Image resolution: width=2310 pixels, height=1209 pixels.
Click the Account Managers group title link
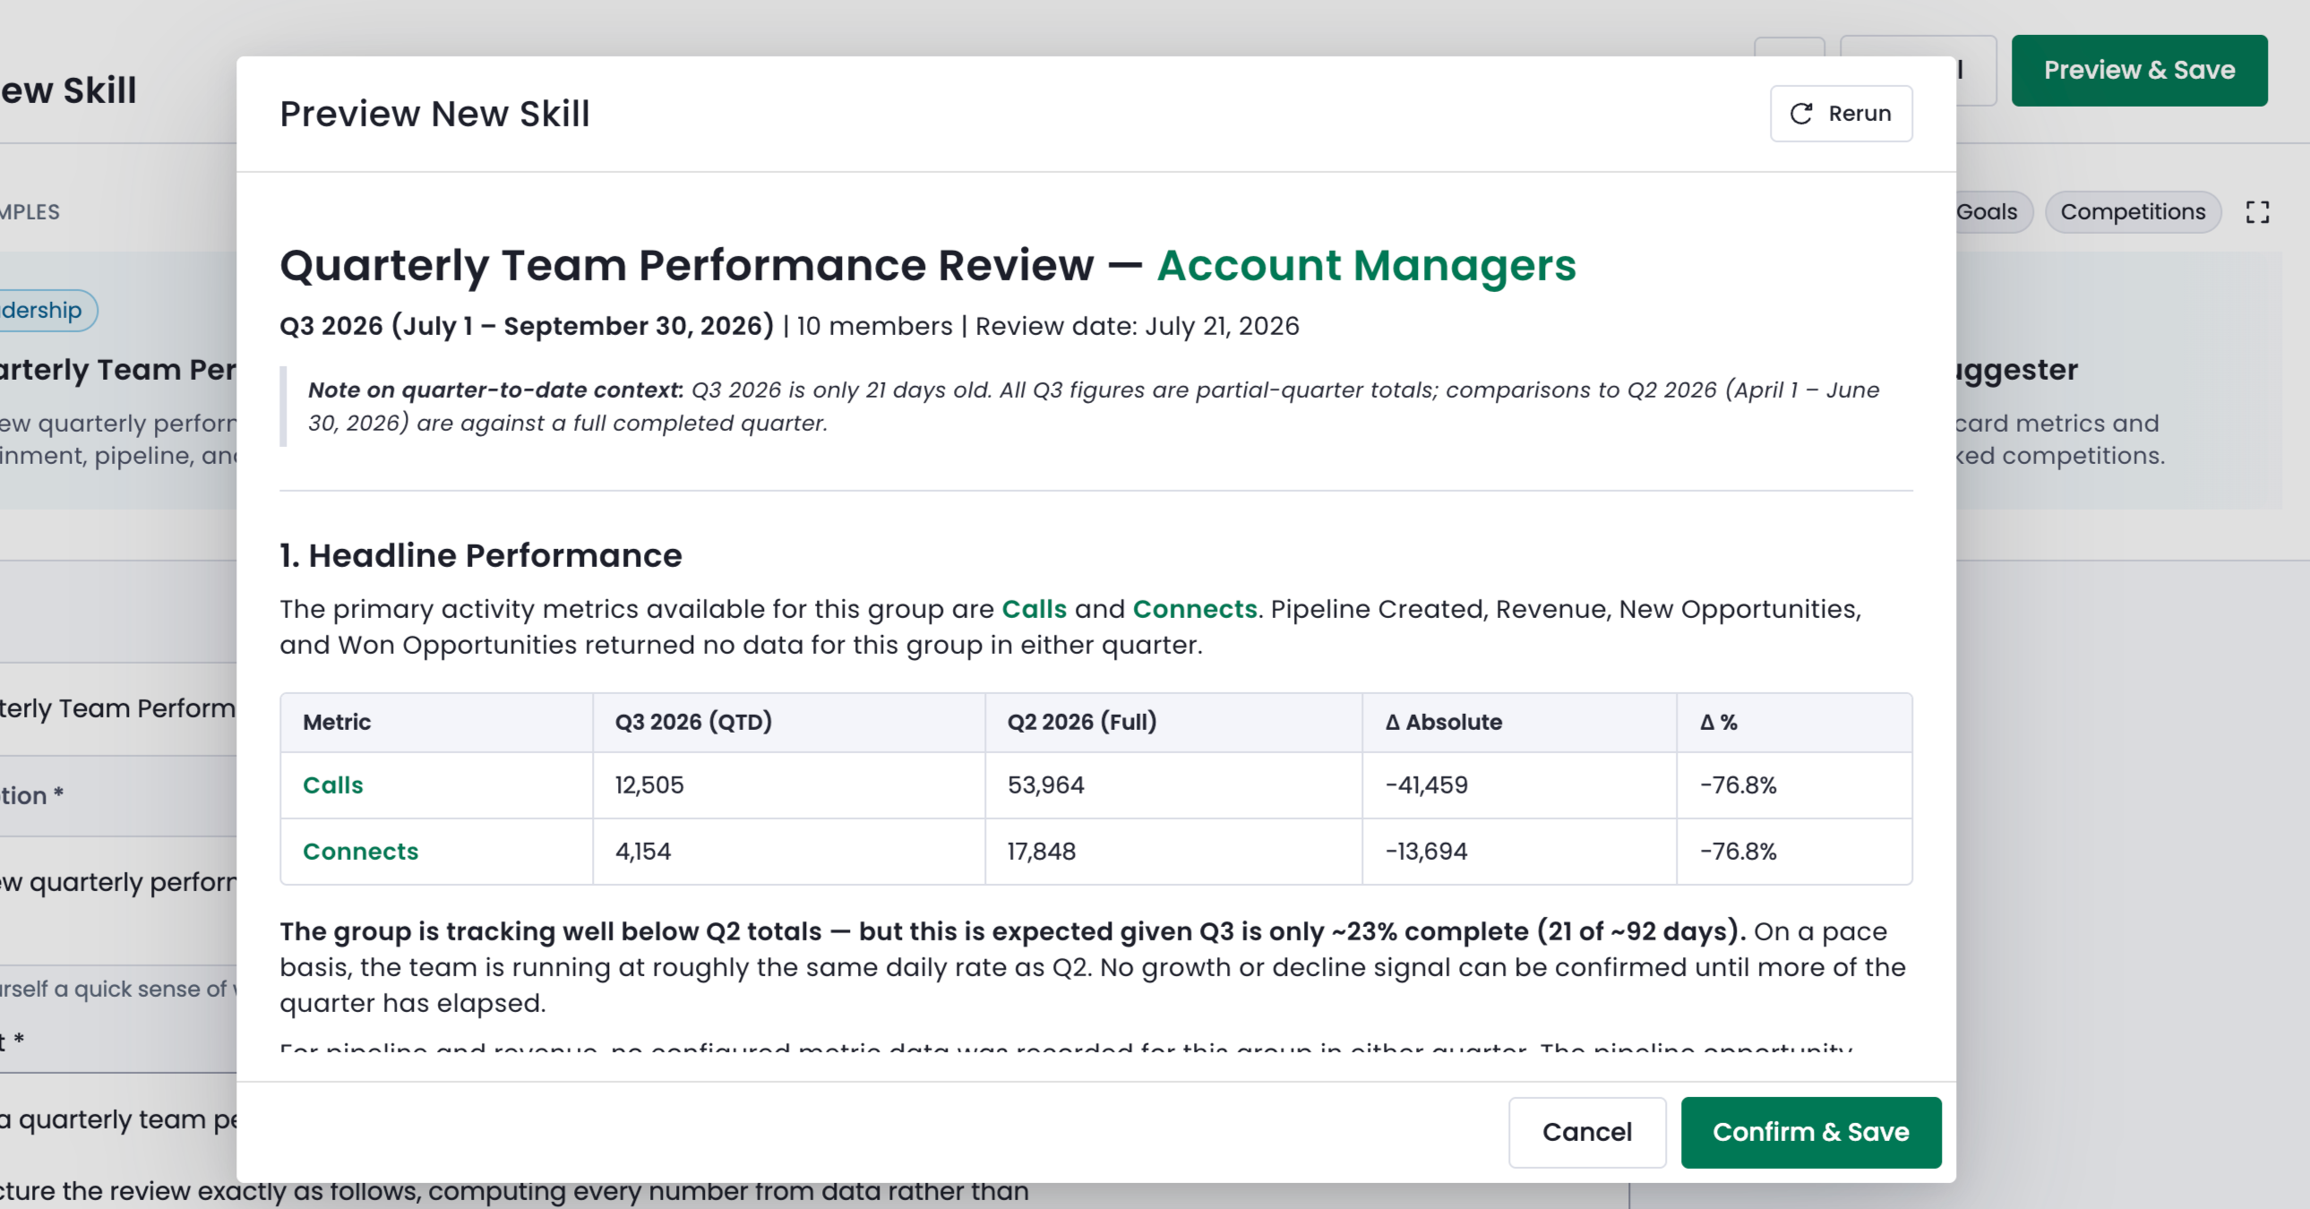1366,265
